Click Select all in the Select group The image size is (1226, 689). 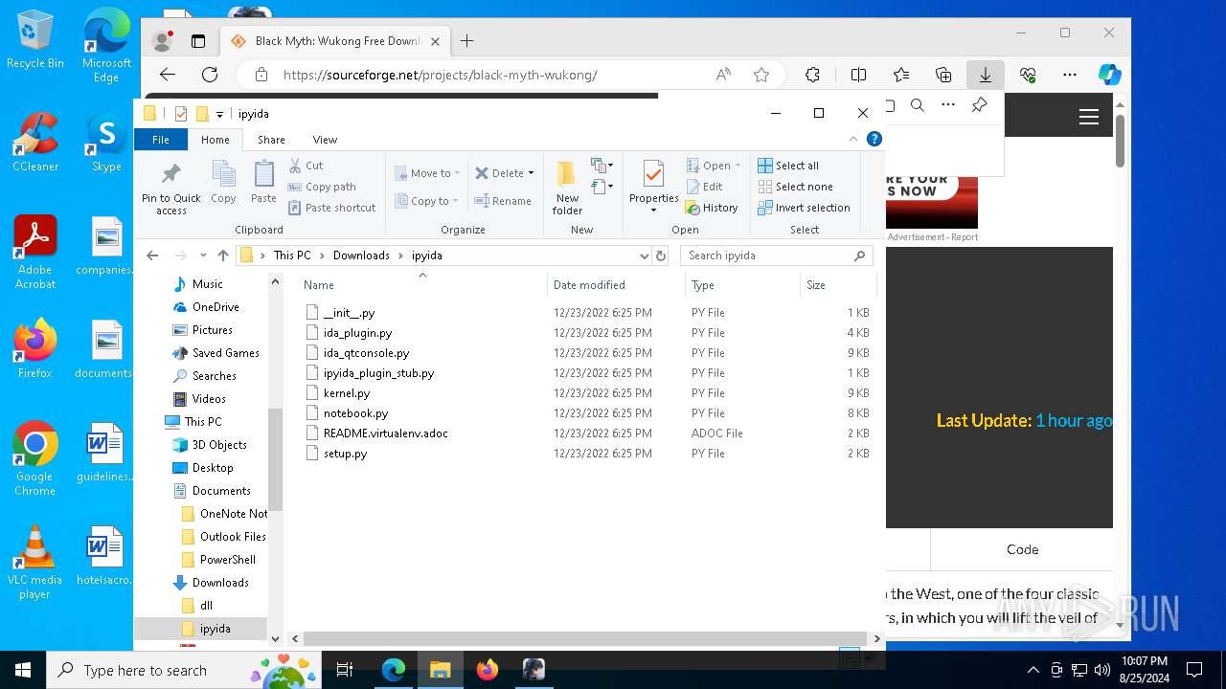pos(788,166)
